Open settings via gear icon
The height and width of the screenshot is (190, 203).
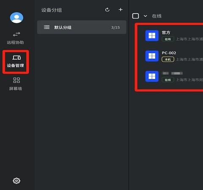click(x=16, y=181)
